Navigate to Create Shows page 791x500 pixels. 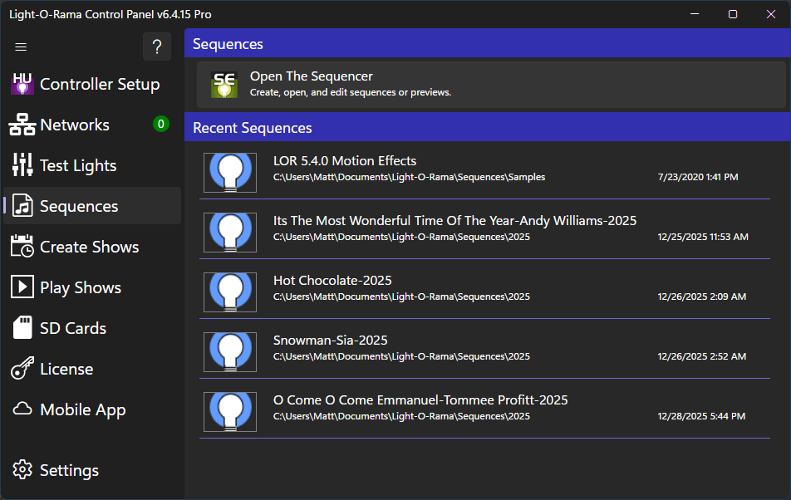[x=89, y=247]
